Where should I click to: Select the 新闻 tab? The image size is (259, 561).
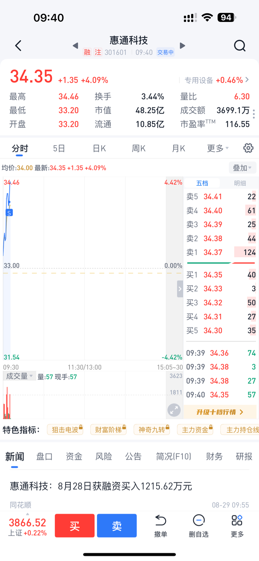click(x=15, y=457)
